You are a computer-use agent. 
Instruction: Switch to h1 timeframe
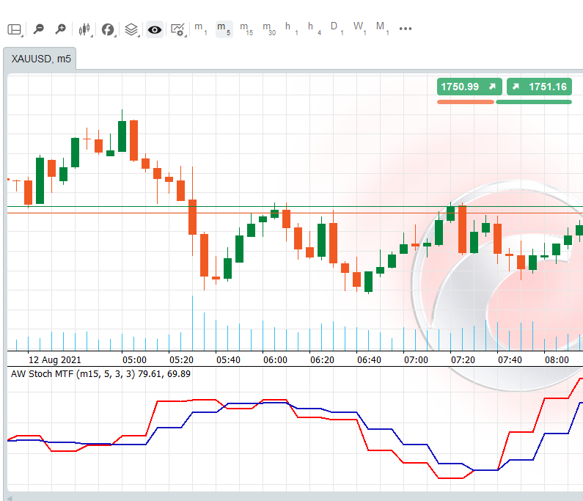tap(292, 29)
